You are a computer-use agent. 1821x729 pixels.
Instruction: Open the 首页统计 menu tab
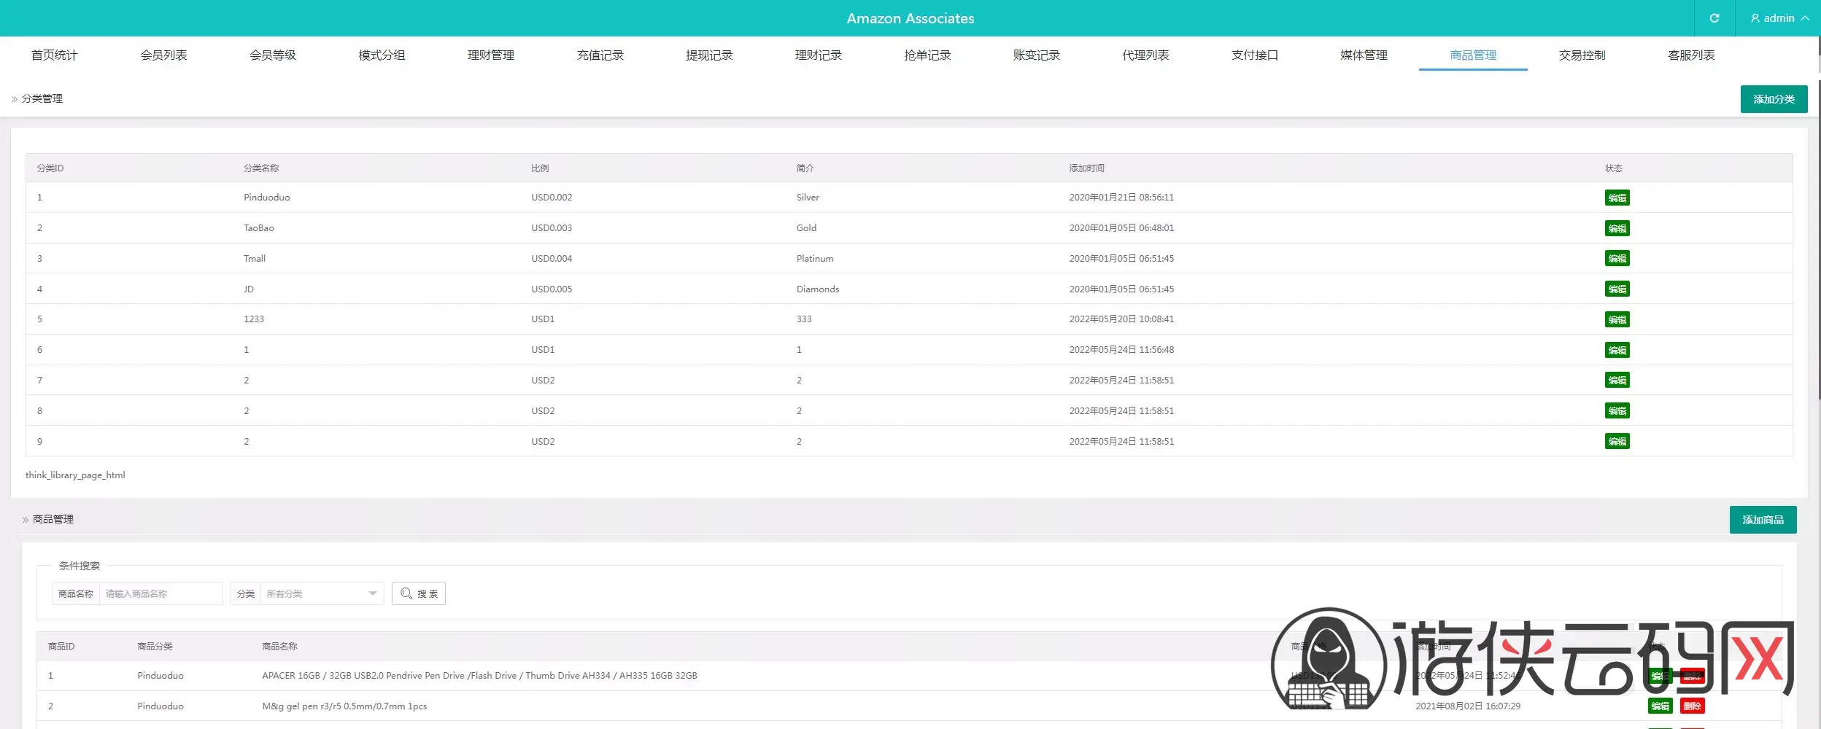pos(54,55)
